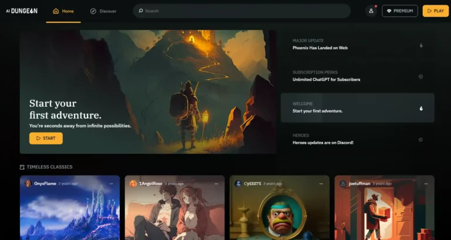The image size is (451, 240).
Task: Click "Start your first adventure." banner headline
Action: (65, 109)
